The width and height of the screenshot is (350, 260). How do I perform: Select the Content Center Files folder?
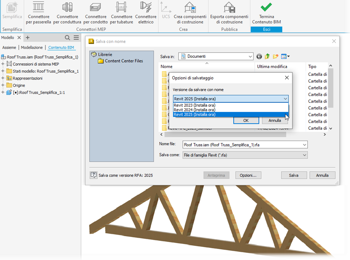point(121,61)
